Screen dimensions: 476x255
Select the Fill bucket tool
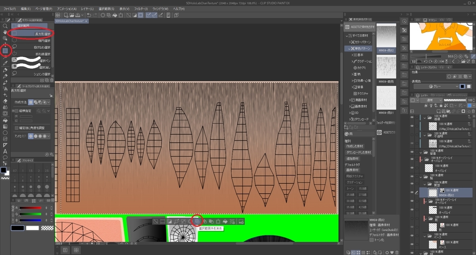5,120
